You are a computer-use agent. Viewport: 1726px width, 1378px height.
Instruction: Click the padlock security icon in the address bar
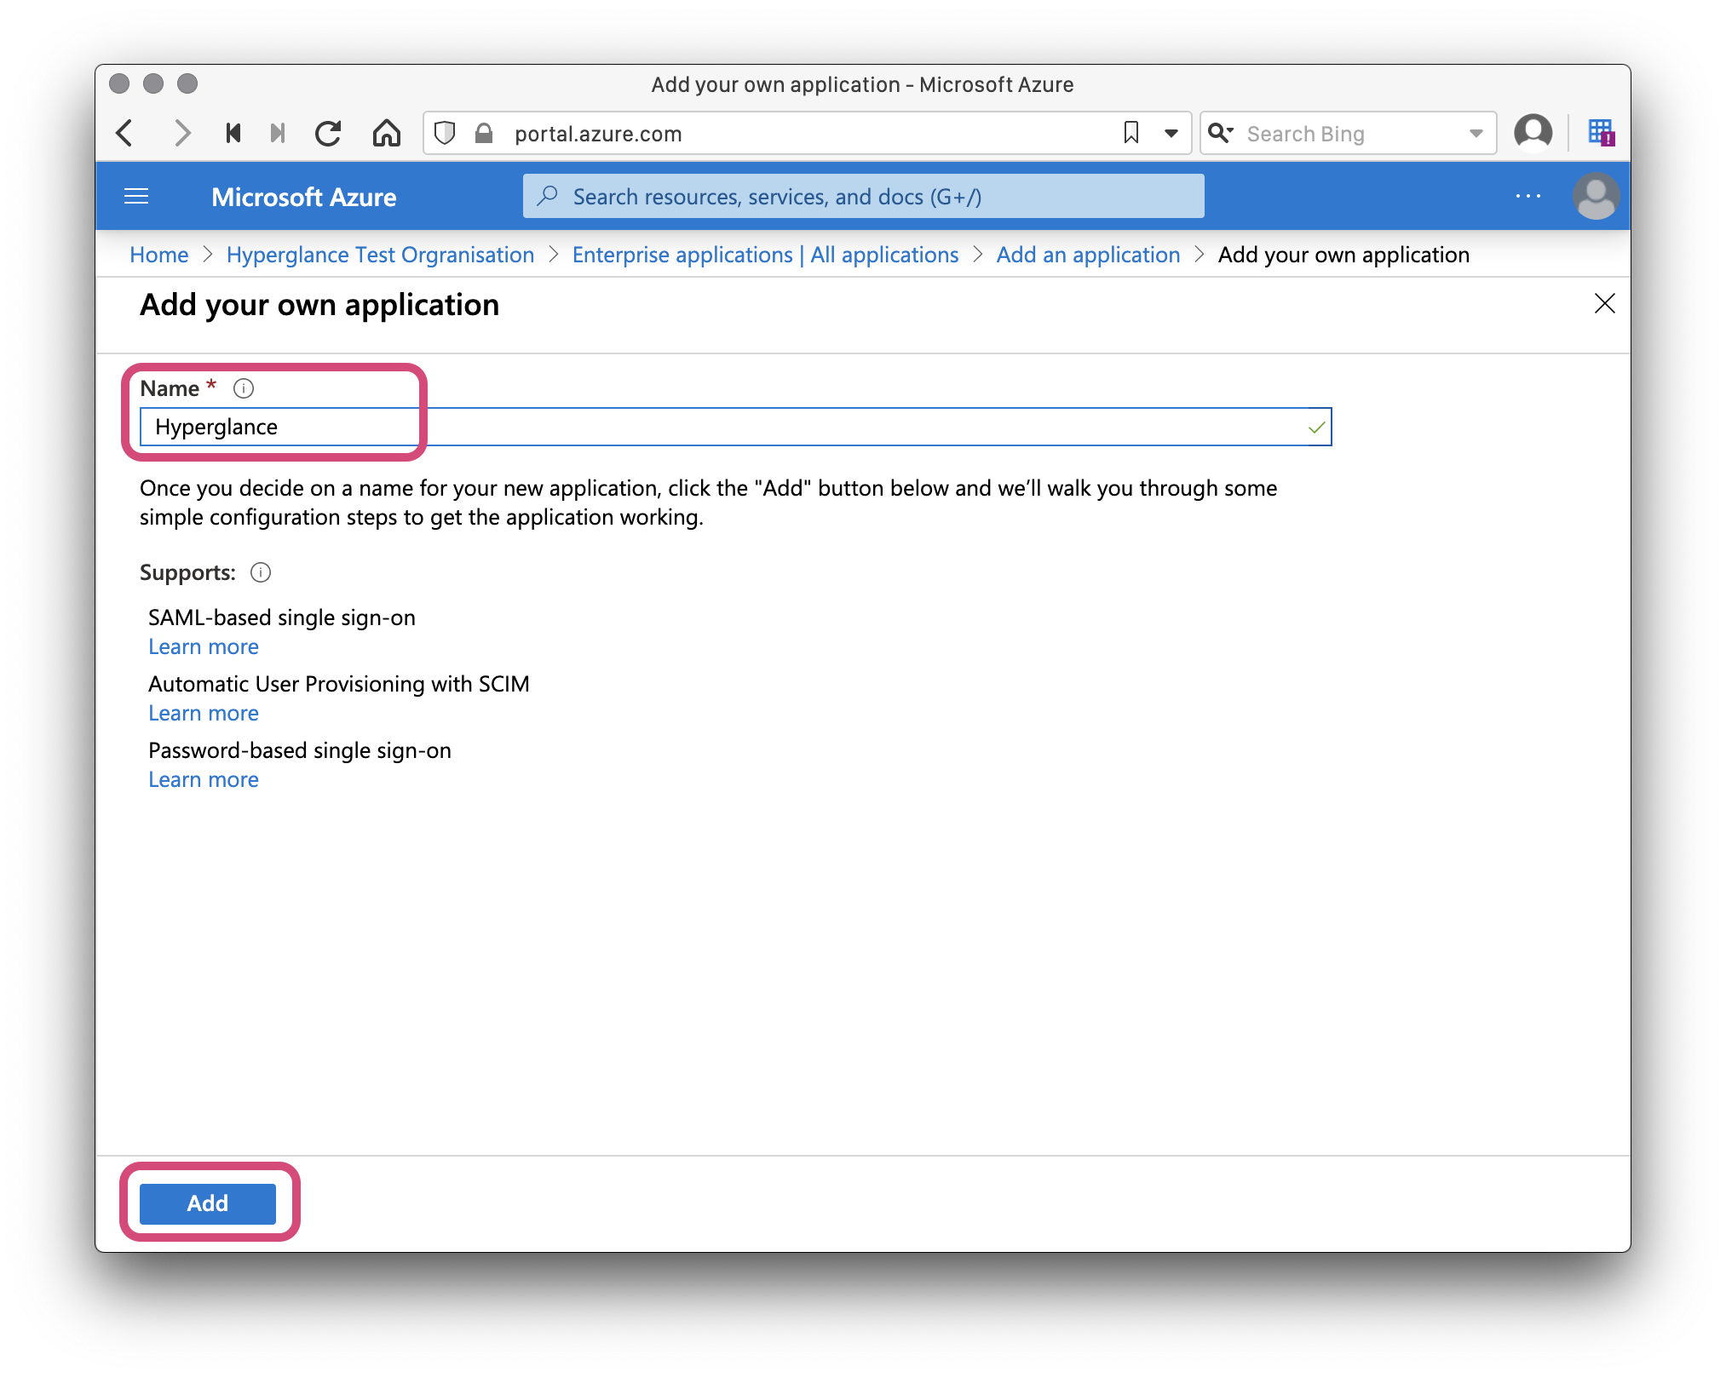click(x=482, y=133)
